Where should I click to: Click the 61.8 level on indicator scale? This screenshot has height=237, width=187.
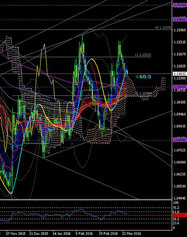point(176,211)
